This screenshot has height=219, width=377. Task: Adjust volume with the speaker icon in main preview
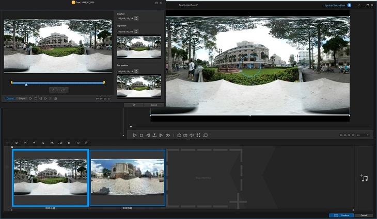coord(192,136)
